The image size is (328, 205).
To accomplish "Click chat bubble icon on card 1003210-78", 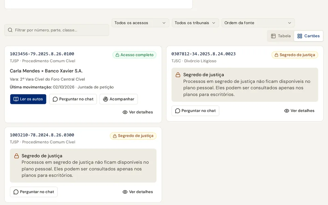I will (x=16, y=192).
